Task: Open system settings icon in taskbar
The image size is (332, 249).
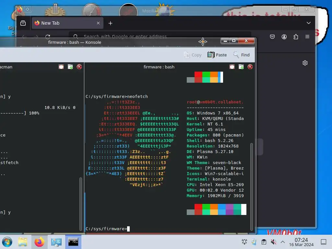Action: 56,242
